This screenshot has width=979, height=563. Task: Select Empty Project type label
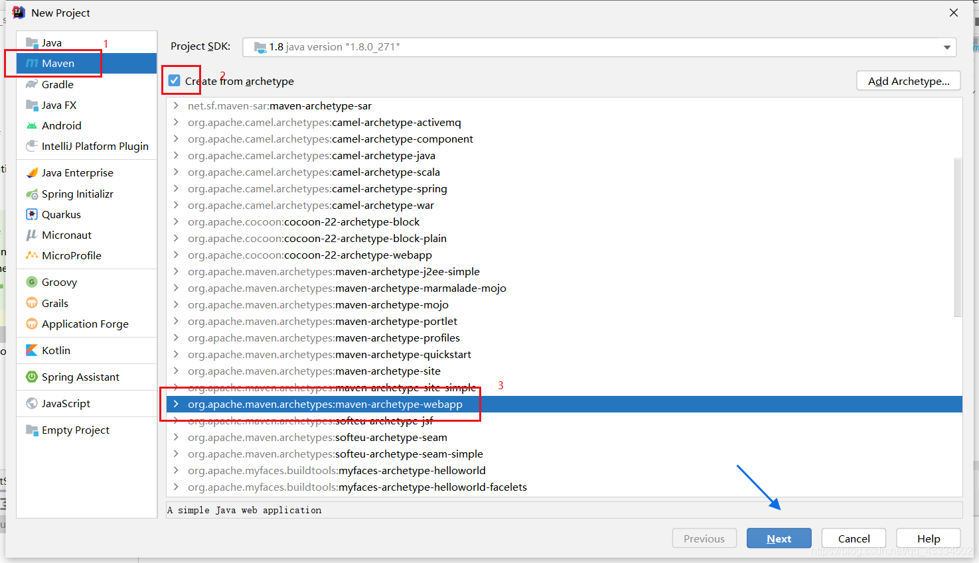(x=76, y=430)
